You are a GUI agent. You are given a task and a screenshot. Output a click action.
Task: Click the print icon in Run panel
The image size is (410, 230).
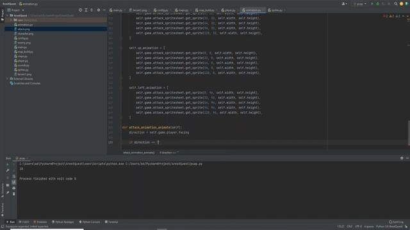[x=14, y=188]
